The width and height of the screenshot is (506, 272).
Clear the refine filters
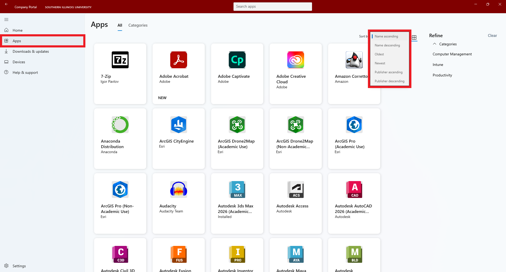(492, 36)
